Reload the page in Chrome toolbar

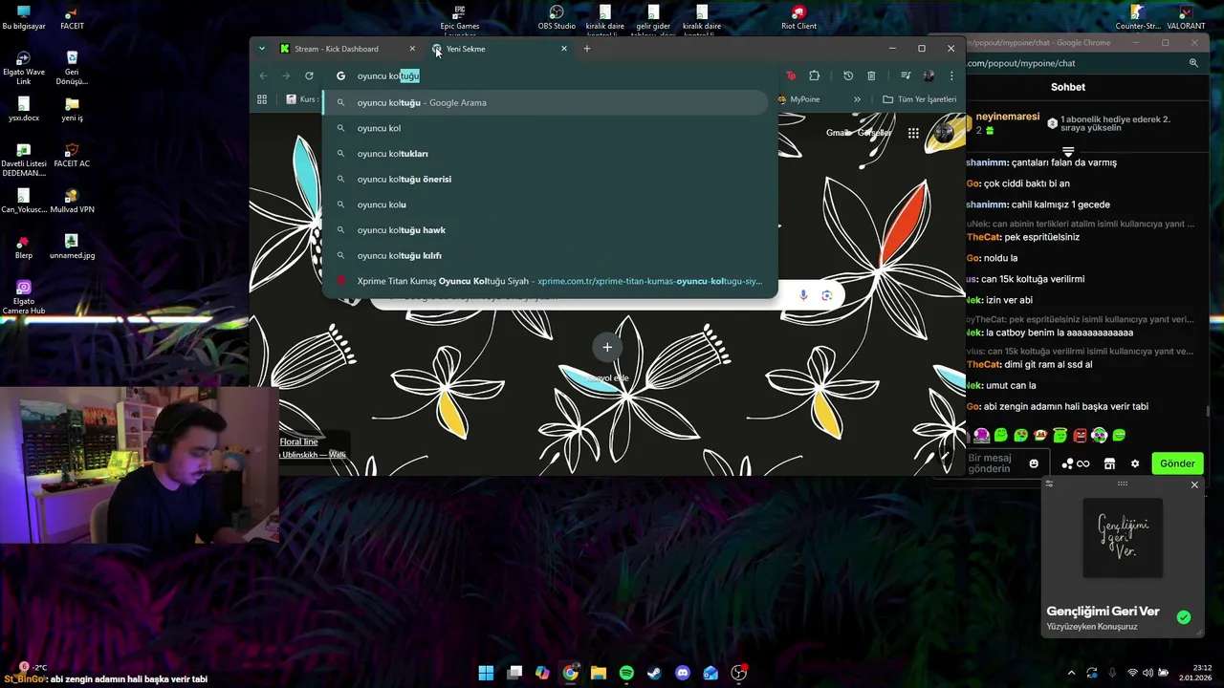(309, 75)
